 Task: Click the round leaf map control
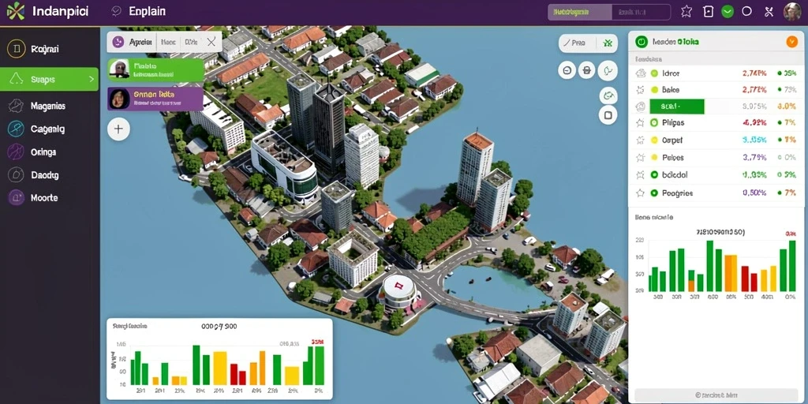click(x=608, y=70)
